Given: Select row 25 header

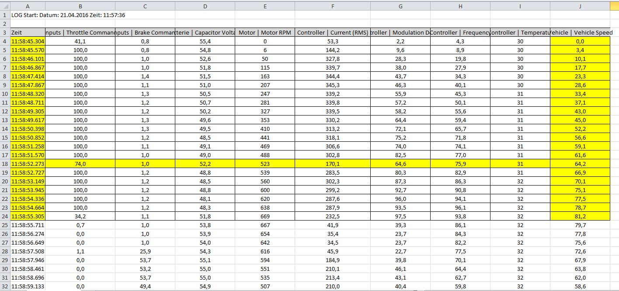Looking at the screenshot, I should [5, 225].
